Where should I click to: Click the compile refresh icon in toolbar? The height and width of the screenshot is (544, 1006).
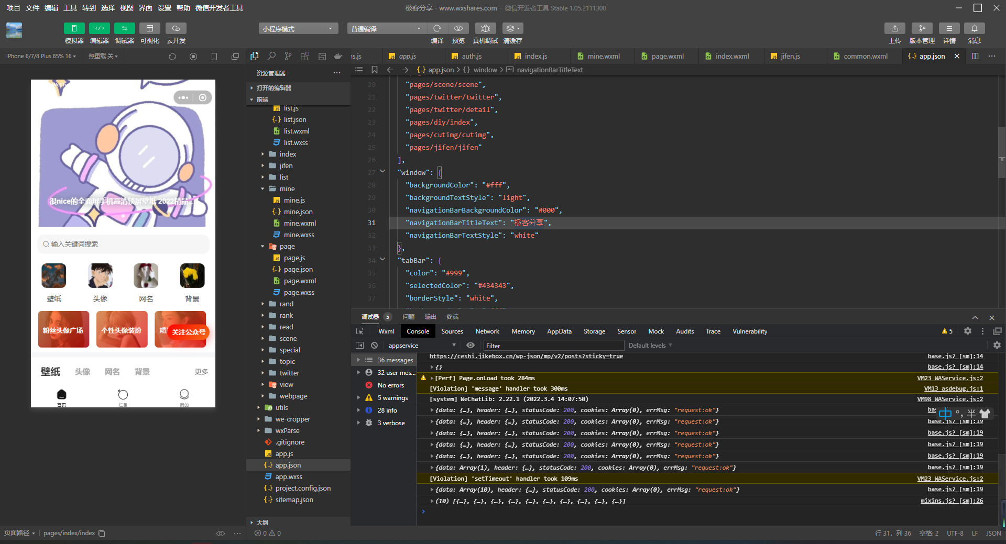[x=437, y=28]
